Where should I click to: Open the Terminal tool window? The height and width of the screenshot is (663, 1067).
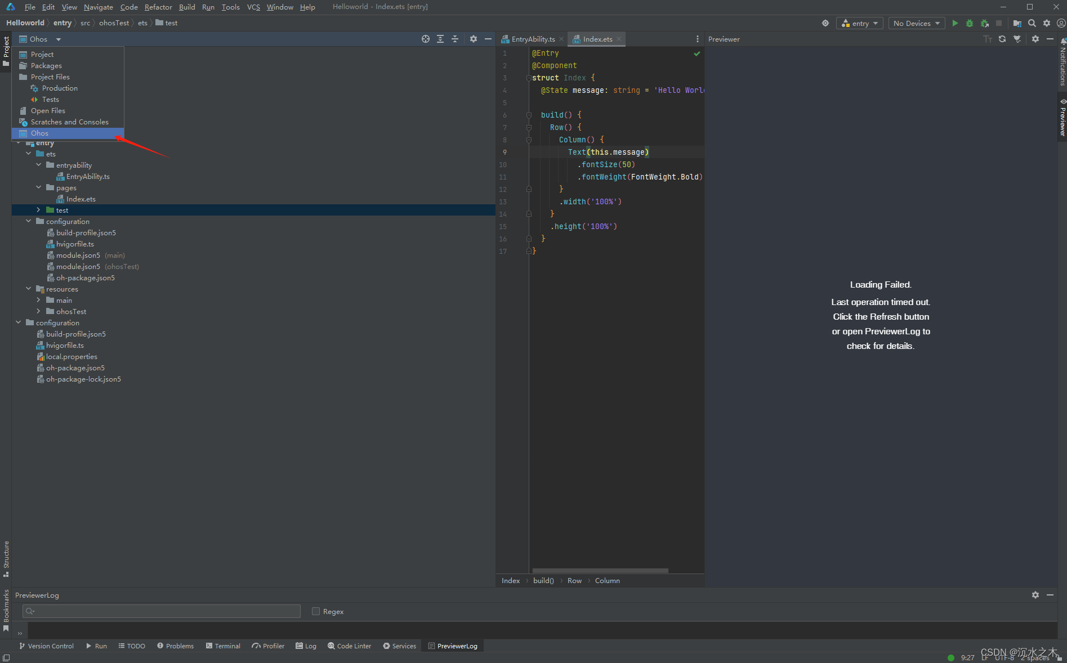(x=223, y=646)
